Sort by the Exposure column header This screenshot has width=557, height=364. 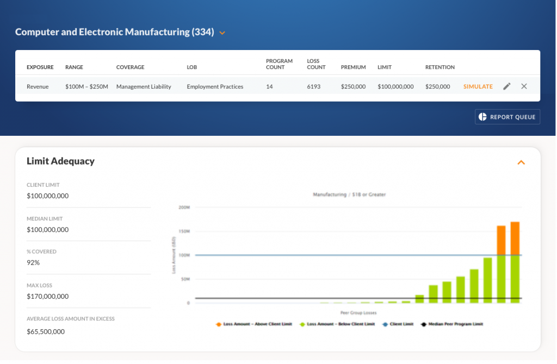coord(40,67)
